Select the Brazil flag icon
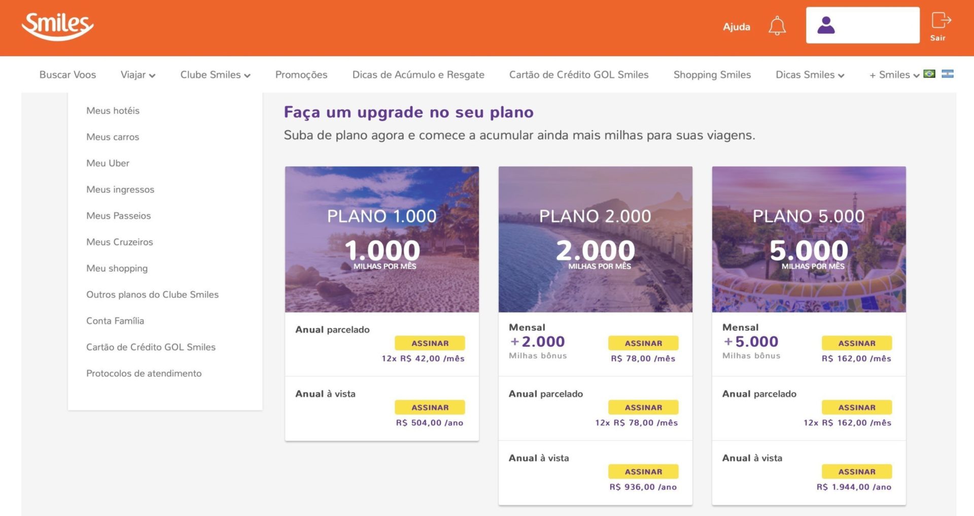 [x=929, y=74]
